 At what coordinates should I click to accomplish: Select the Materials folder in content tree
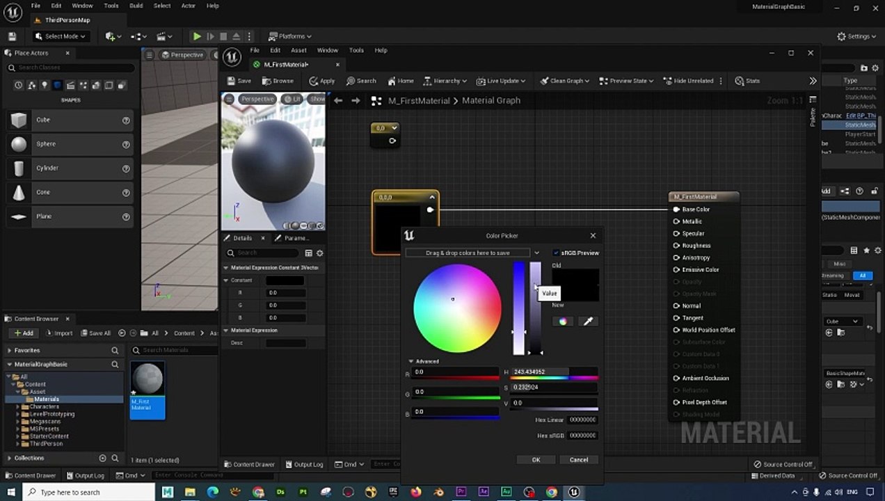(x=47, y=399)
